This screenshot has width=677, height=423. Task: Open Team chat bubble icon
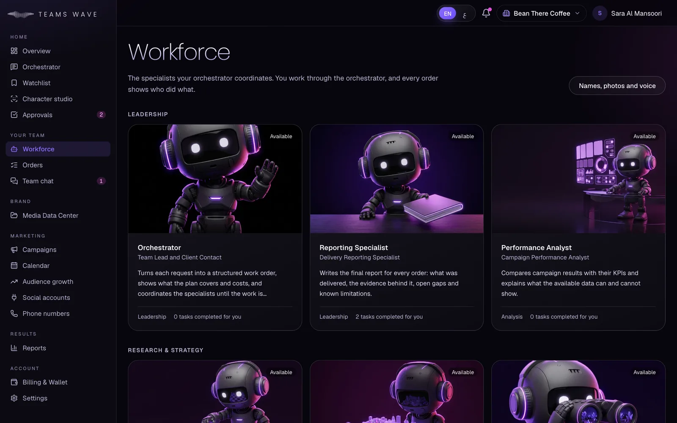click(x=14, y=181)
